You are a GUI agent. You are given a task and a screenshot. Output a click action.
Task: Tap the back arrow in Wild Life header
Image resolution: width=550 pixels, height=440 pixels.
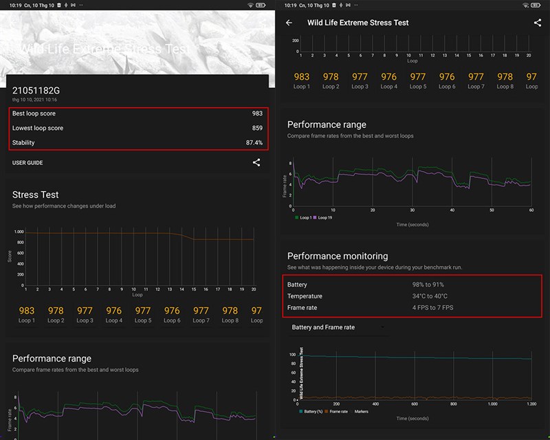pos(289,23)
